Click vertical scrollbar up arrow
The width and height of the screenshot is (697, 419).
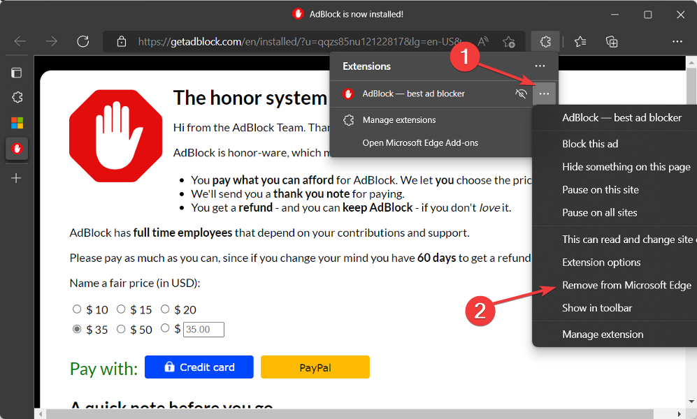coord(691,63)
